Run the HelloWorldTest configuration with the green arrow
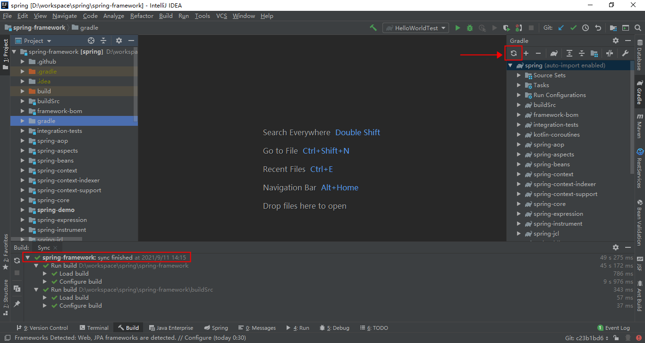The width and height of the screenshot is (645, 343). pyautogui.click(x=457, y=28)
